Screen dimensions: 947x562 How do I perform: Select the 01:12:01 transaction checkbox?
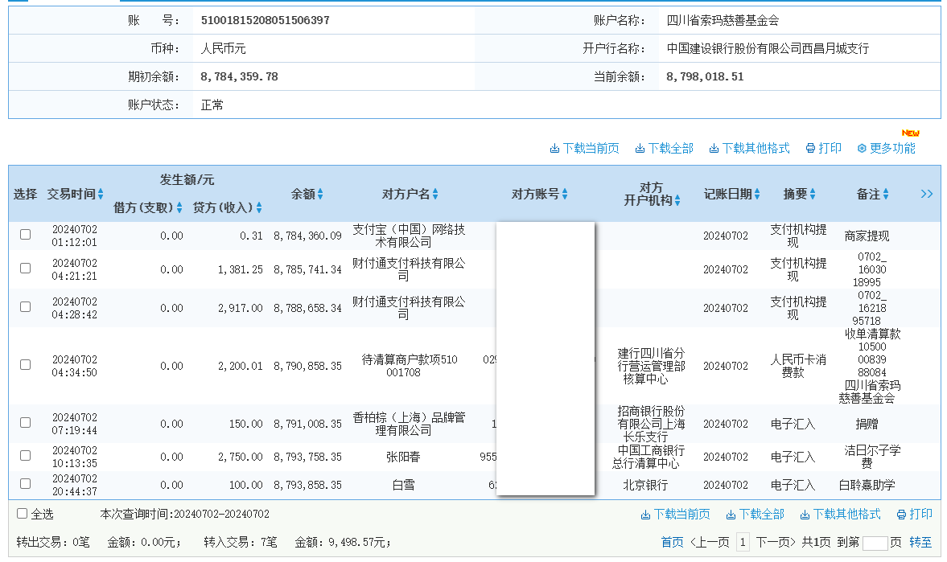pyautogui.click(x=26, y=234)
